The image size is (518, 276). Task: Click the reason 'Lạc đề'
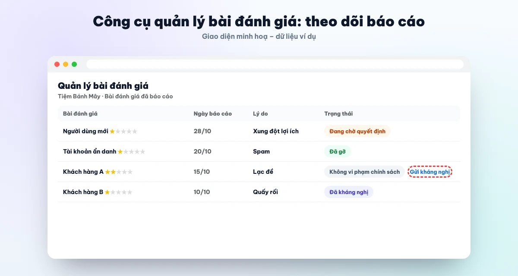(x=263, y=172)
